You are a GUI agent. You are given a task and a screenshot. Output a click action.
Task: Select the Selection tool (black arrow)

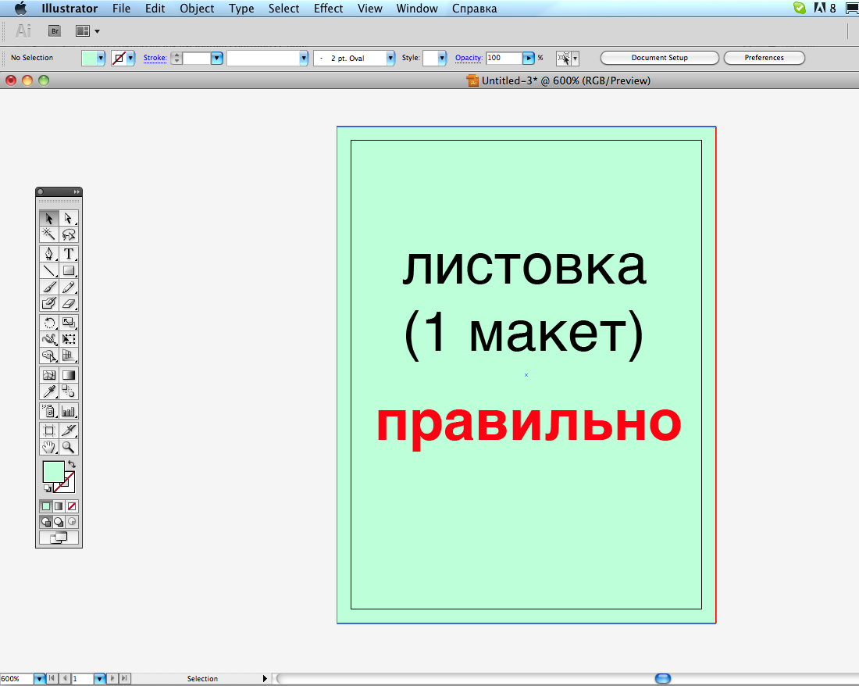pyautogui.click(x=48, y=218)
